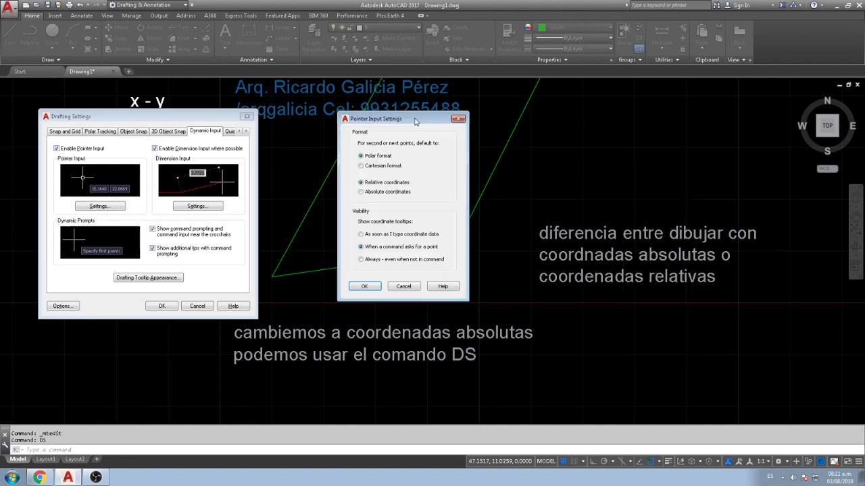Select As soon as I type coordinate data
The image size is (865, 486).
point(361,234)
